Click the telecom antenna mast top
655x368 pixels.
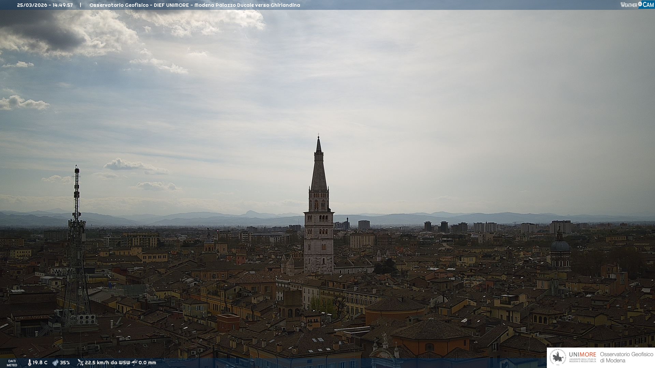coord(77,169)
